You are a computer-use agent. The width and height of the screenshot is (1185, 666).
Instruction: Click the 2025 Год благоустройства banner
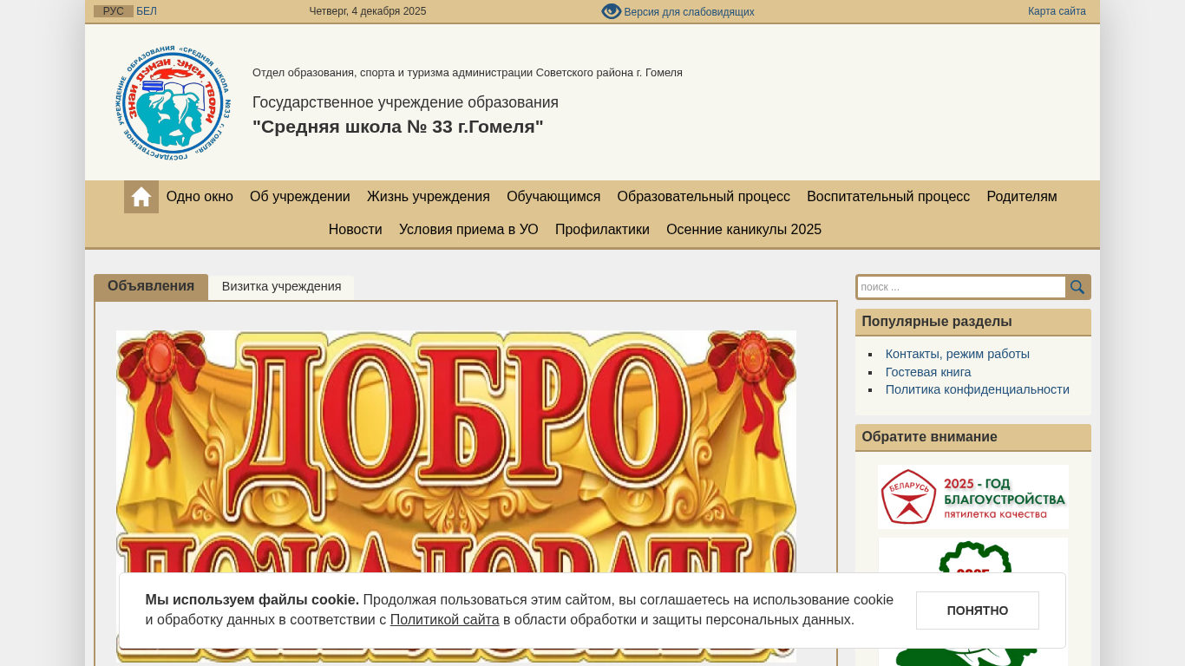coord(973,497)
